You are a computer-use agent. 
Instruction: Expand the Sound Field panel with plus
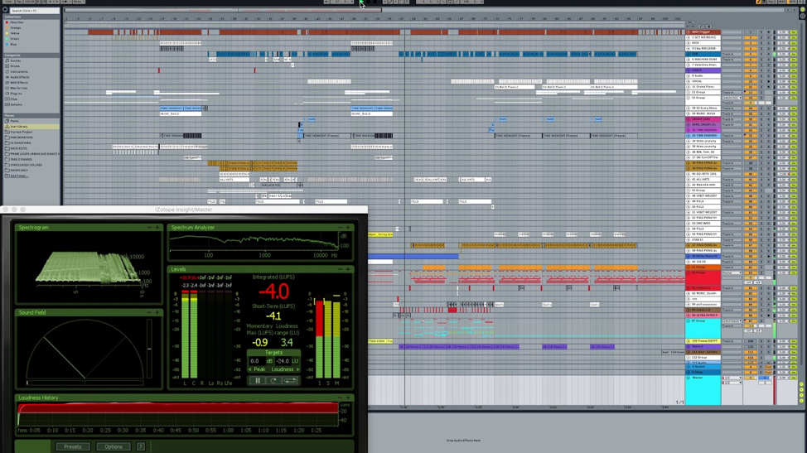[x=157, y=312]
